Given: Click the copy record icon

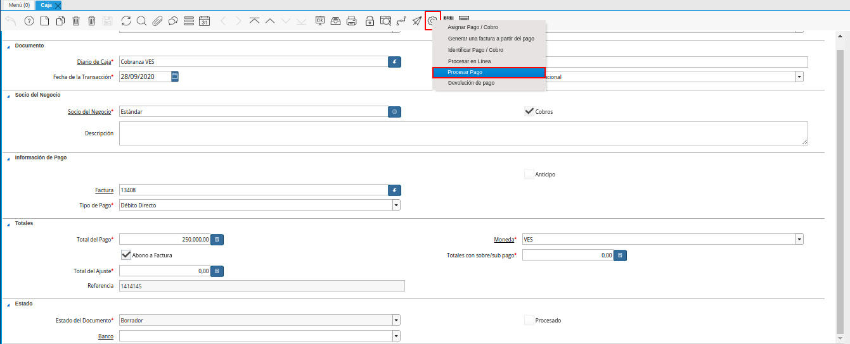Looking at the screenshot, I should 60,21.
